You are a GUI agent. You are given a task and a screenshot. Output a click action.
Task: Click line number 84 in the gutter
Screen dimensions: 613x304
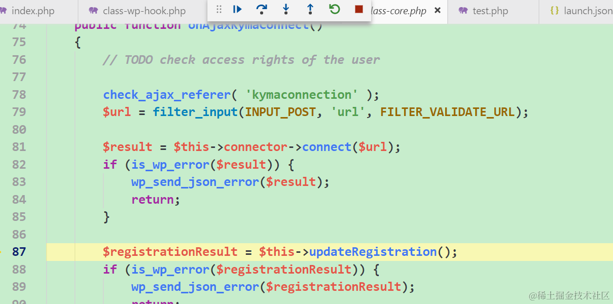click(x=19, y=200)
